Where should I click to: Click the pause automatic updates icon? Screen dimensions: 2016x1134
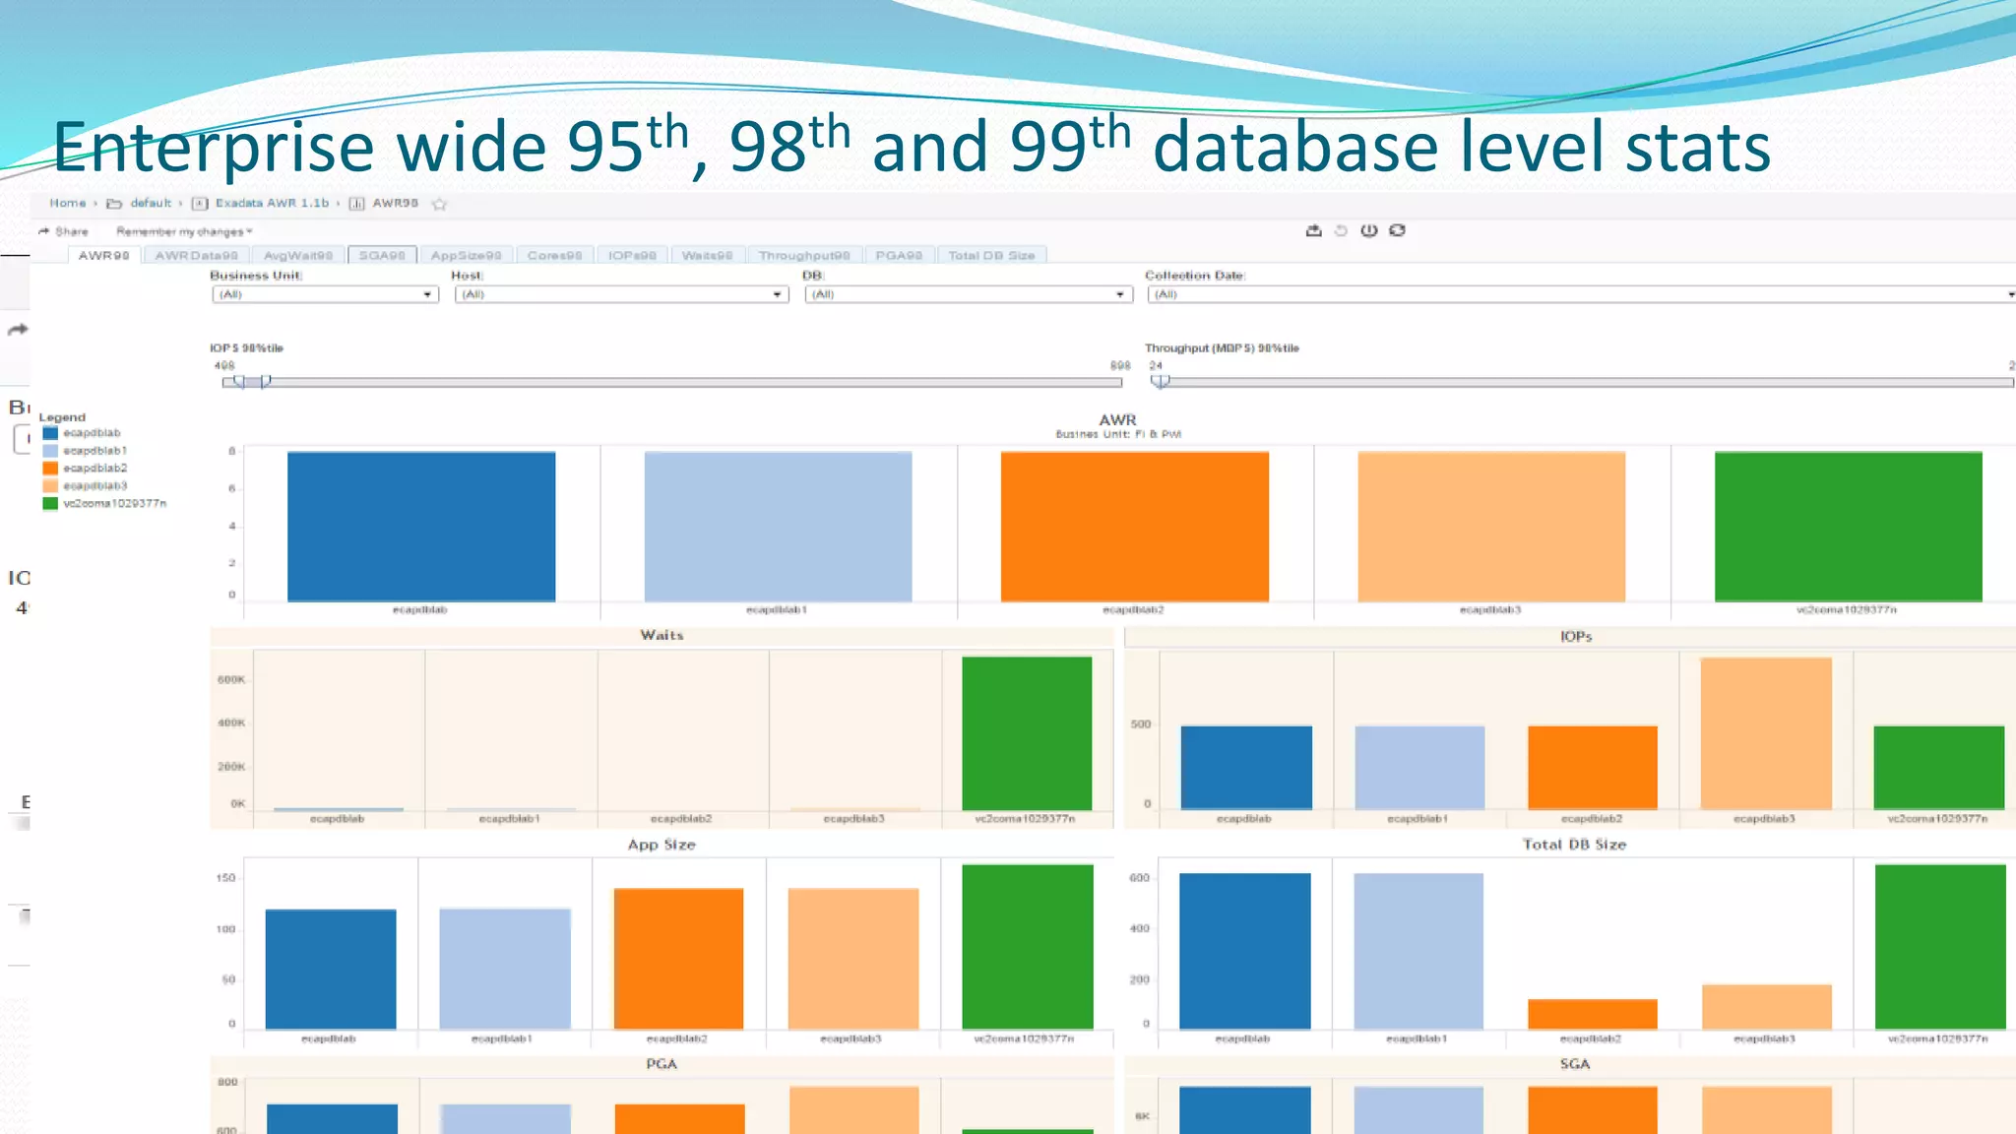pyautogui.click(x=1368, y=230)
